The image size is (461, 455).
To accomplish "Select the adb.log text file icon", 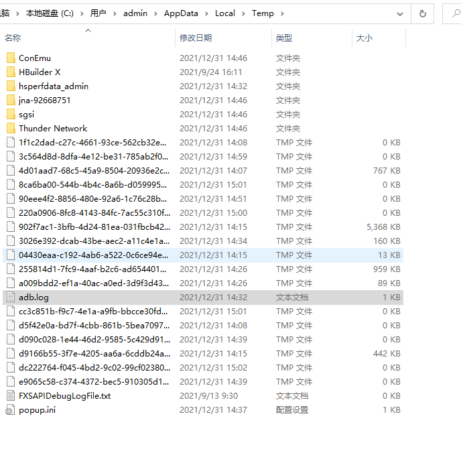I will pos(10,298).
